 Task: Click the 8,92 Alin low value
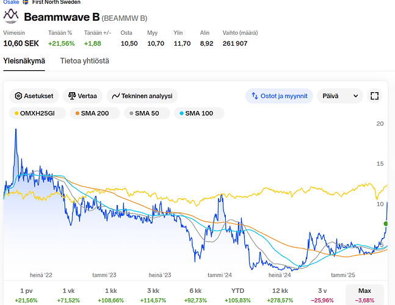click(206, 43)
